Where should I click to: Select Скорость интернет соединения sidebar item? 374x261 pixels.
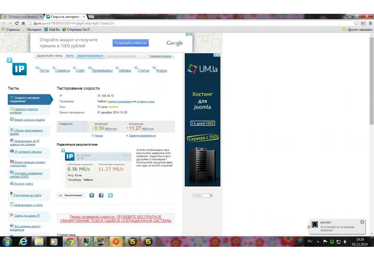[30, 99]
